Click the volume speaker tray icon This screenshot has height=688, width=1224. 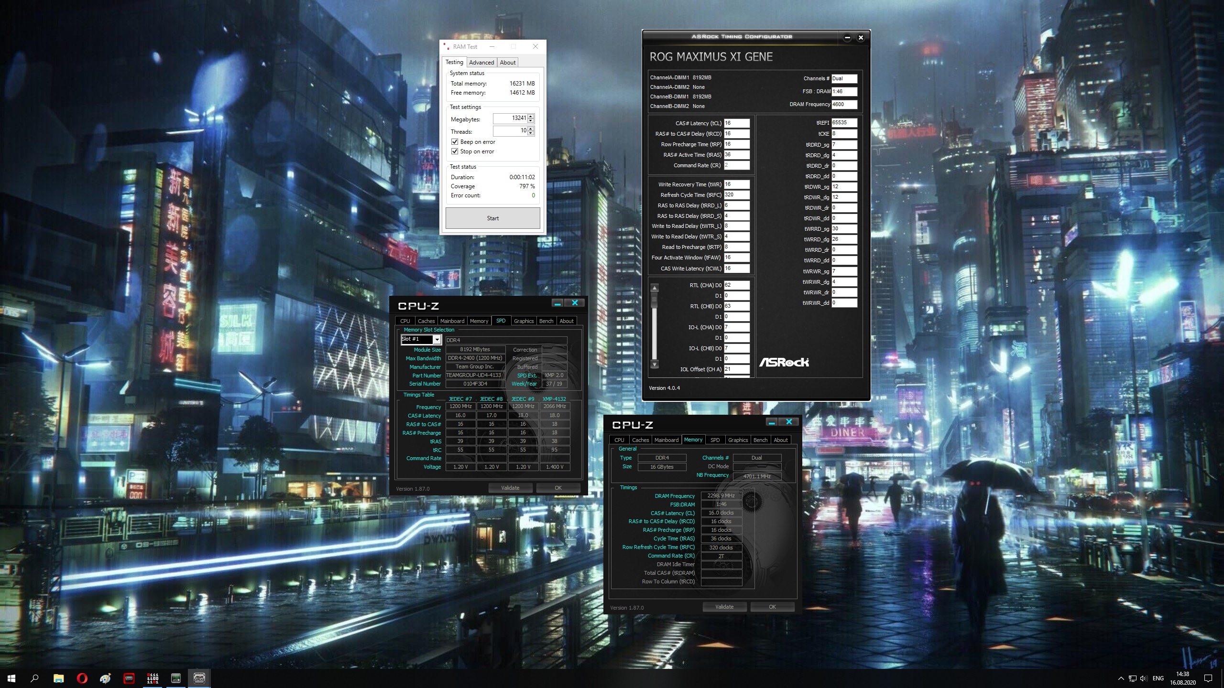(1143, 678)
